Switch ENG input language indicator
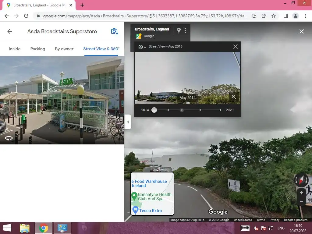 tap(281, 228)
